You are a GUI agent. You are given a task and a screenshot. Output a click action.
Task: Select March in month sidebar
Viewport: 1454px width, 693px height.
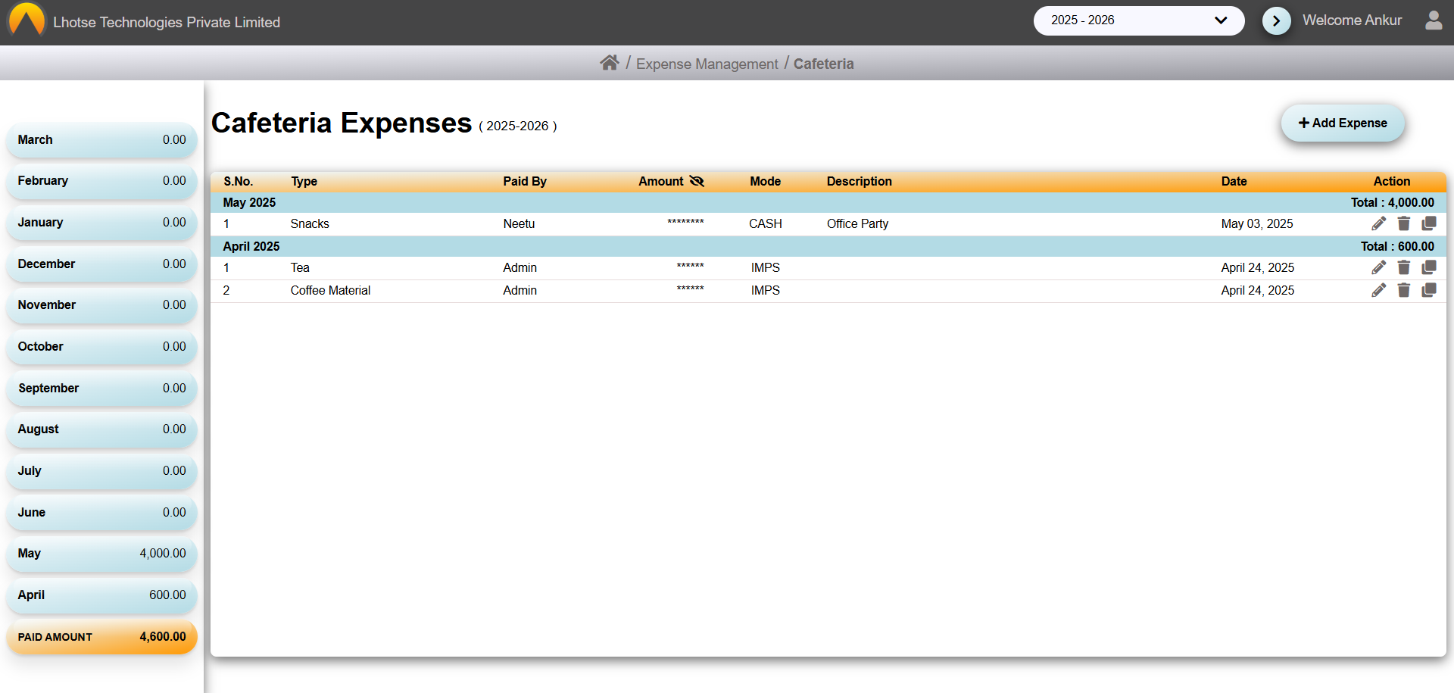coord(101,140)
